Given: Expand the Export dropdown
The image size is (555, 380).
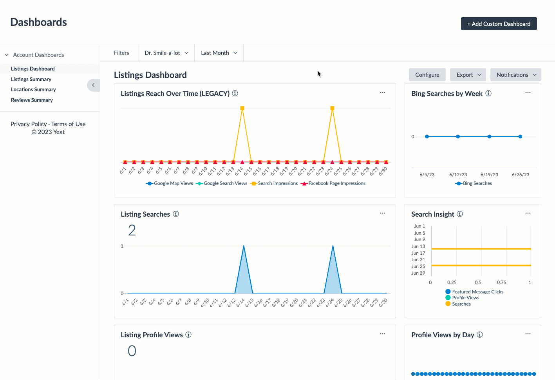Looking at the screenshot, I should (468, 75).
